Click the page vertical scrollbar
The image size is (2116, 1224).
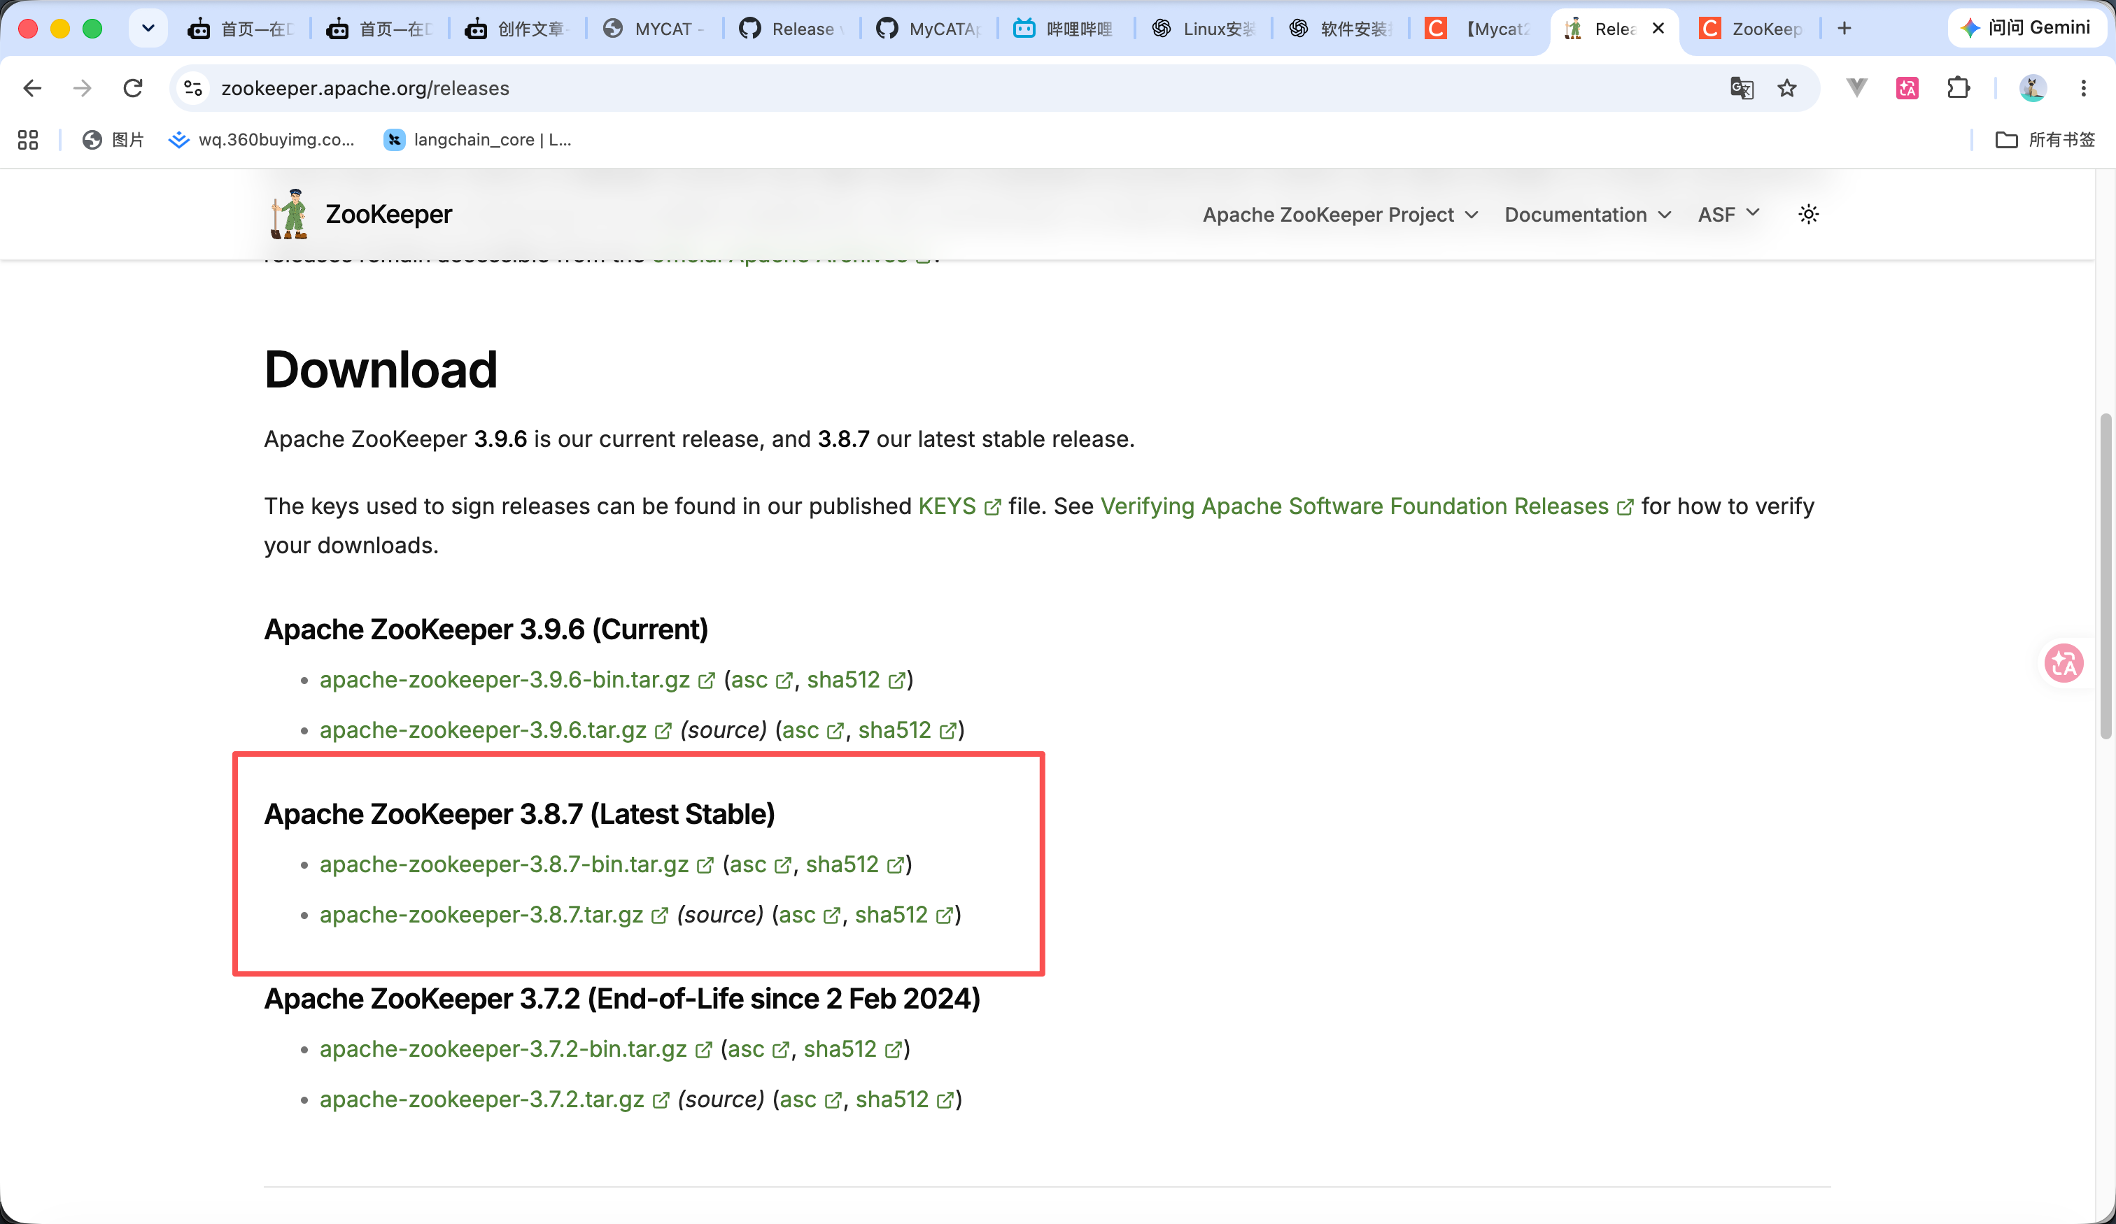pyautogui.click(x=2105, y=576)
